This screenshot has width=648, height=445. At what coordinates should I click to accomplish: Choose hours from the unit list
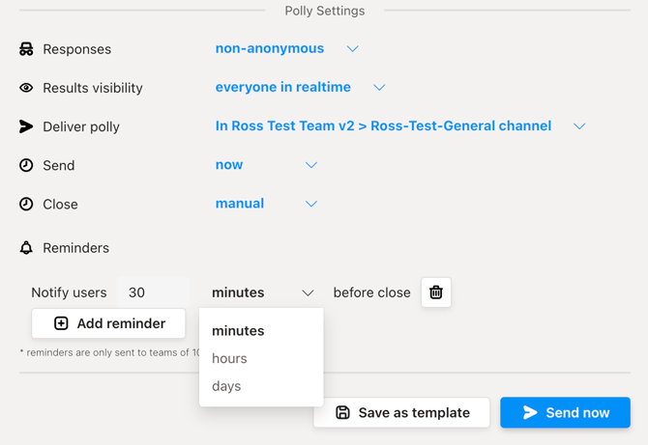[229, 358]
